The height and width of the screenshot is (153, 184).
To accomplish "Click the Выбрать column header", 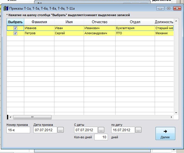I will click(x=15, y=22).
